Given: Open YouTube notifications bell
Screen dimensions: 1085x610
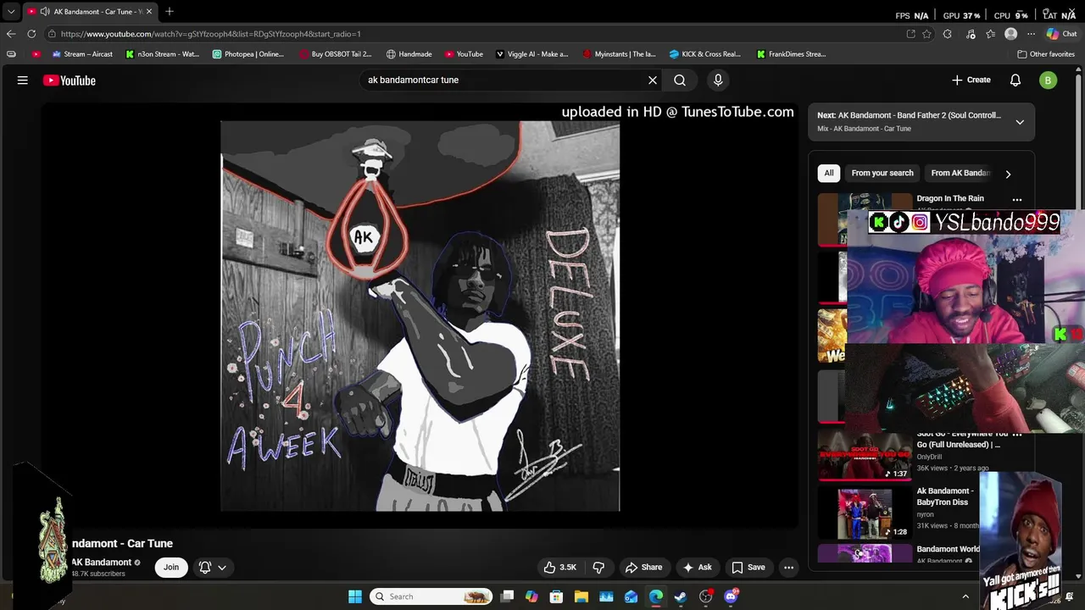Looking at the screenshot, I should 1015,80.
